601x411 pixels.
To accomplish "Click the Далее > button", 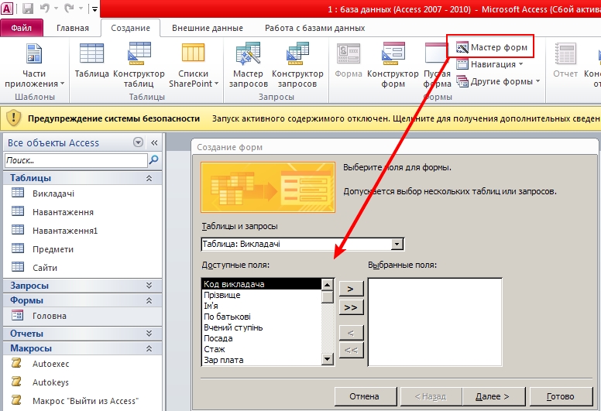I will point(493,396).
